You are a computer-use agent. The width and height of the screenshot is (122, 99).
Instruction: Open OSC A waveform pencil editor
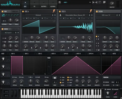coord(54,21)
